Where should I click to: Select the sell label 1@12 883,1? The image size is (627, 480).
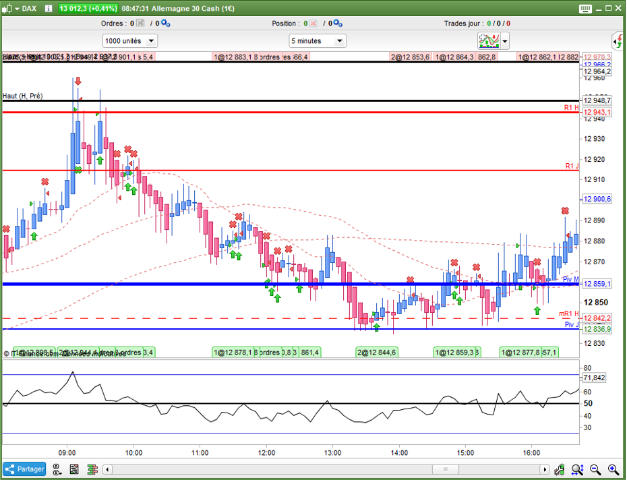pyautogui.click(x=233, y=57)
